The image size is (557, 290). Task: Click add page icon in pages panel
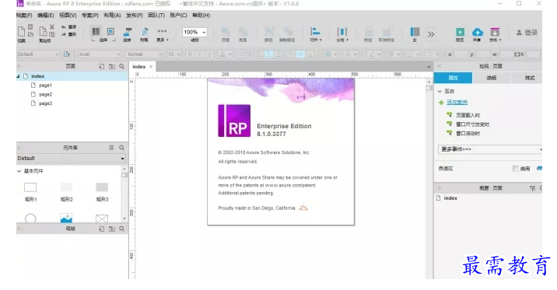tap(102, 66)
